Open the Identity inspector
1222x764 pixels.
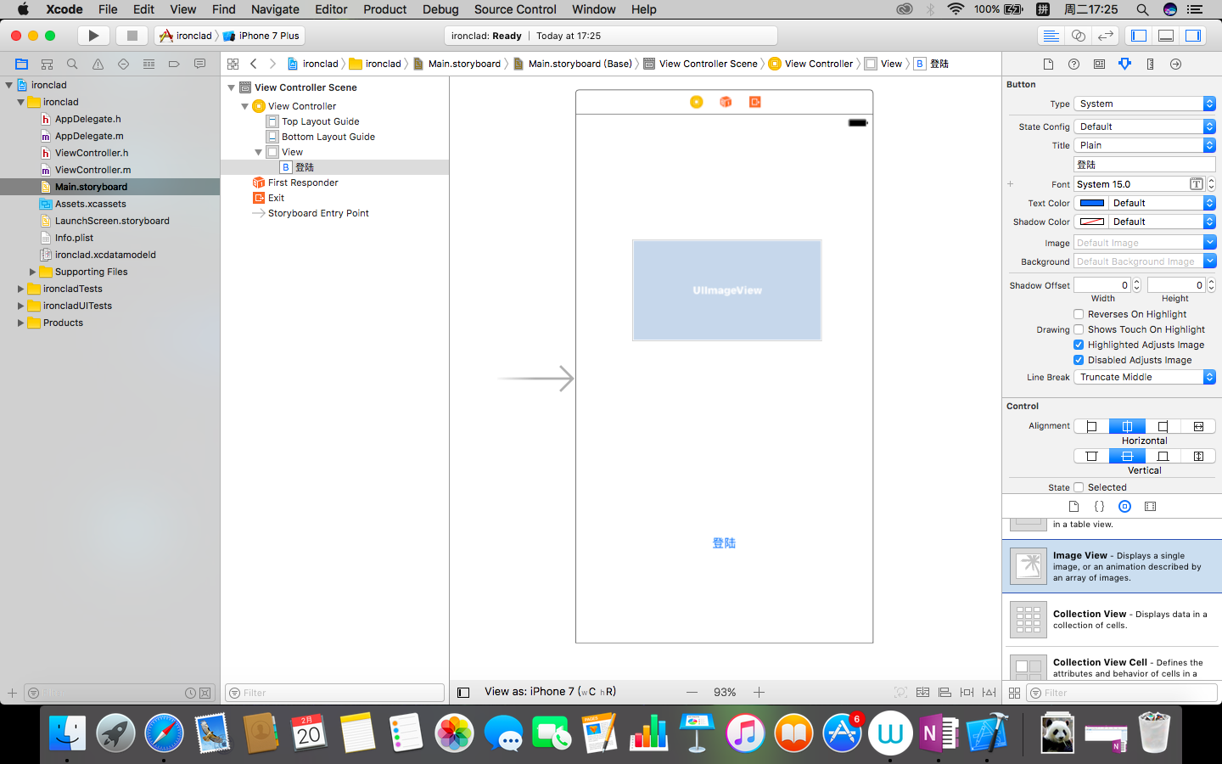(x=1100, y=64)
